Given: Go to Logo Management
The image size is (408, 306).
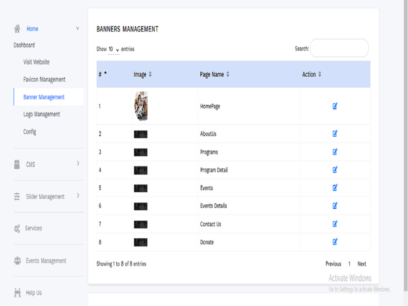Looking at the screenshot, I should point(42,115).
